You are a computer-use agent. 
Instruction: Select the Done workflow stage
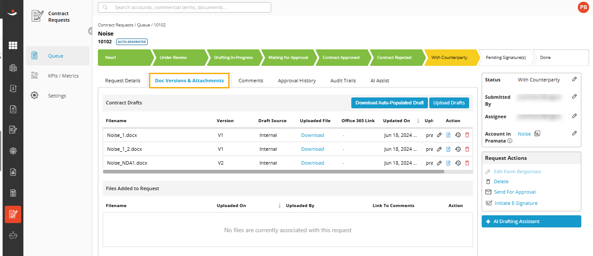click(561, 57)
